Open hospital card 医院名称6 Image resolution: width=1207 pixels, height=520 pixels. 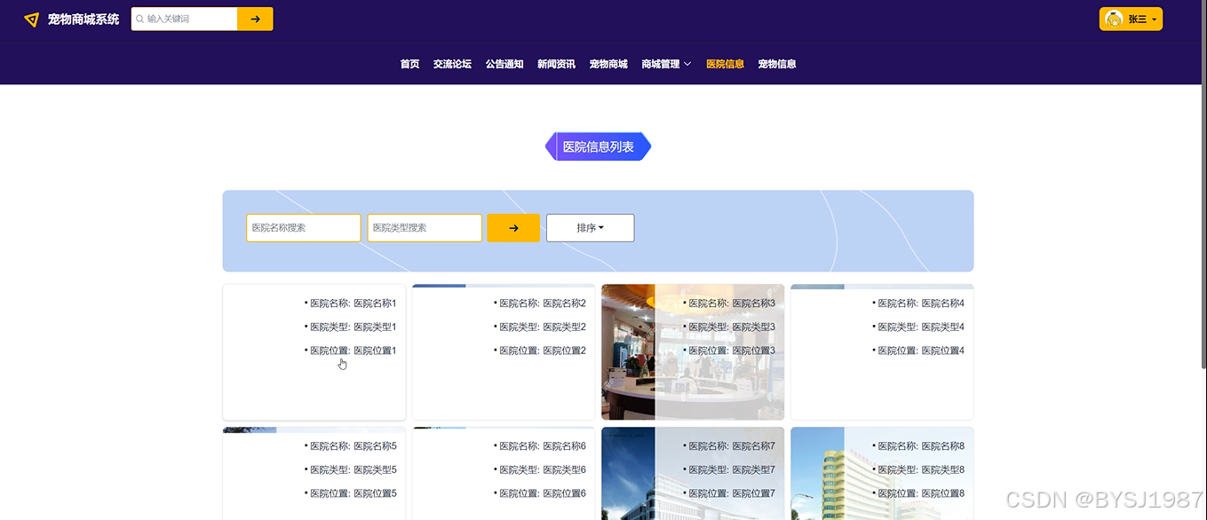[504, 474]
